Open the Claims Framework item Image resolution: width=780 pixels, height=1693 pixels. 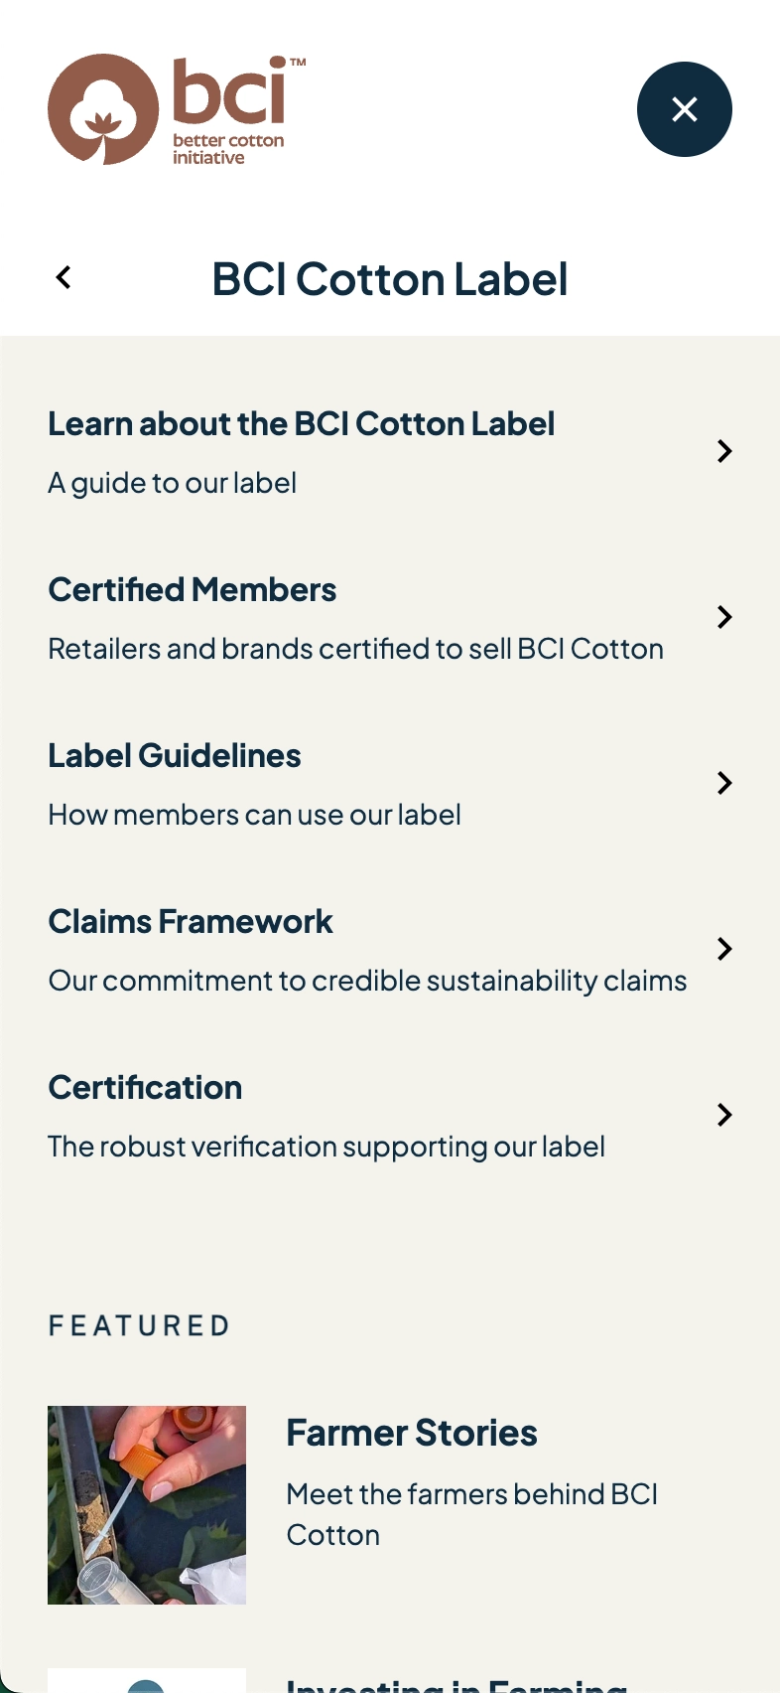tap(191, 922)
